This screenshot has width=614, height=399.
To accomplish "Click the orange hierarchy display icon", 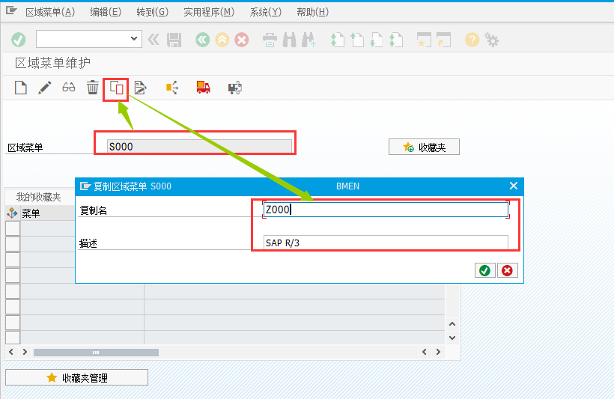I will tap(172, 88).
